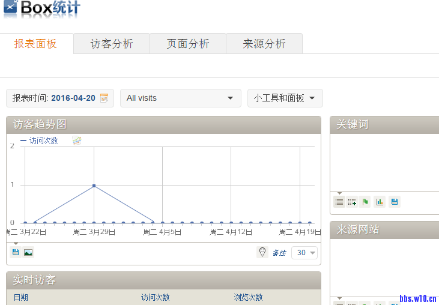Click the annotations pin icon
439x305 pixels.
click(262, 252)
